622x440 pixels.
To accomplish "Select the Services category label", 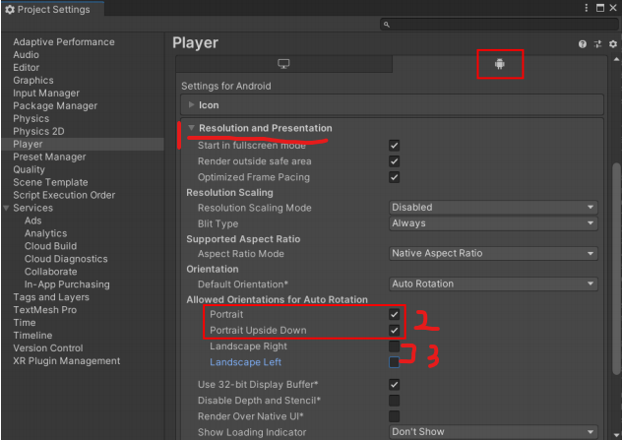I will 32,208.
